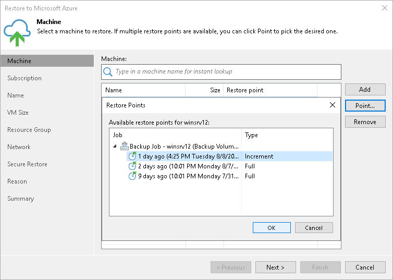Go to the Secure Restore wizard step

tap(27, 164)
